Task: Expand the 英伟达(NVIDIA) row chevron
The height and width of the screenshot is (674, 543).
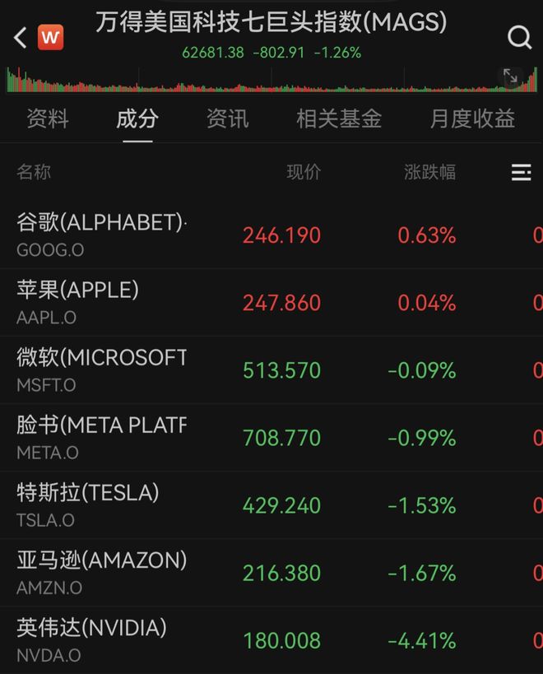Action: (536, 639)
